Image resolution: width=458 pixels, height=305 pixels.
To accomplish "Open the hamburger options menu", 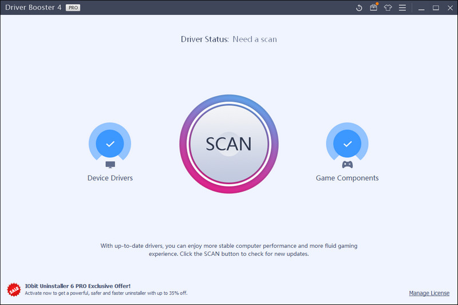I will [x=402, y=8].
